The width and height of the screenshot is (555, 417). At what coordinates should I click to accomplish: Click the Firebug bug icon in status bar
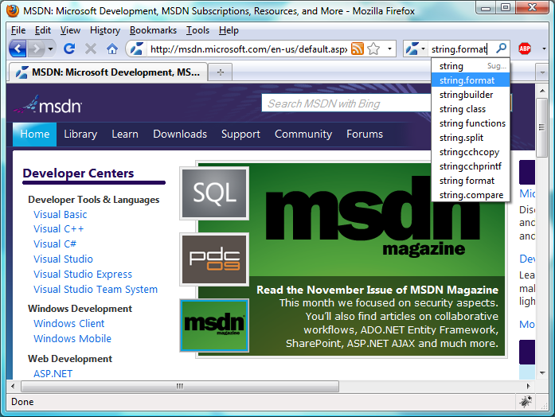(526, 401)
